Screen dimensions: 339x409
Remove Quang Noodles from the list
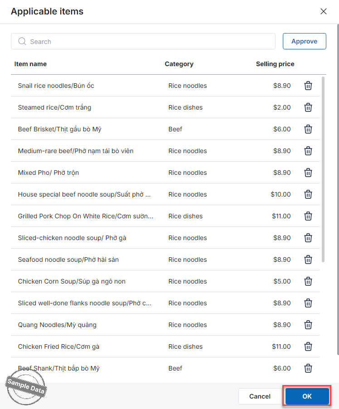pyautogui.click(x=308, y=325)
